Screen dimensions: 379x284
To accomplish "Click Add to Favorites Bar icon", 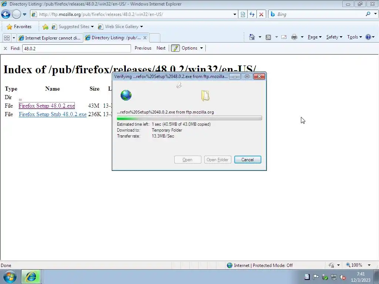I will (x=45, y=27).
